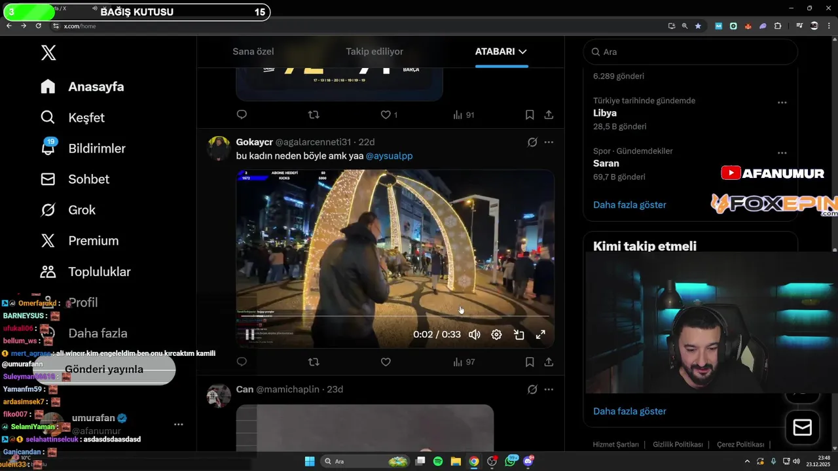Open Can @mamichaplin profile avatar
Viewport: 838px width, 471px height.
point(219,395)
